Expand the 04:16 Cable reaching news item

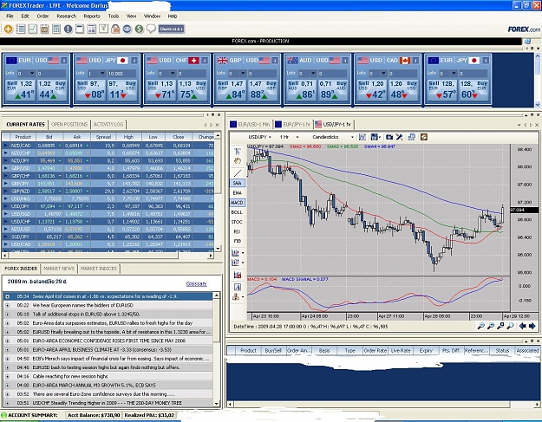(x=7, y=376)
